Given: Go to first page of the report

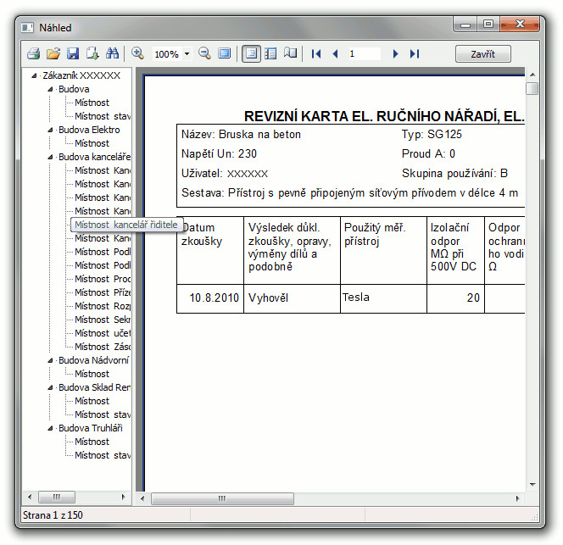Looking at the screenshot, I should click(x=316, y=54).
